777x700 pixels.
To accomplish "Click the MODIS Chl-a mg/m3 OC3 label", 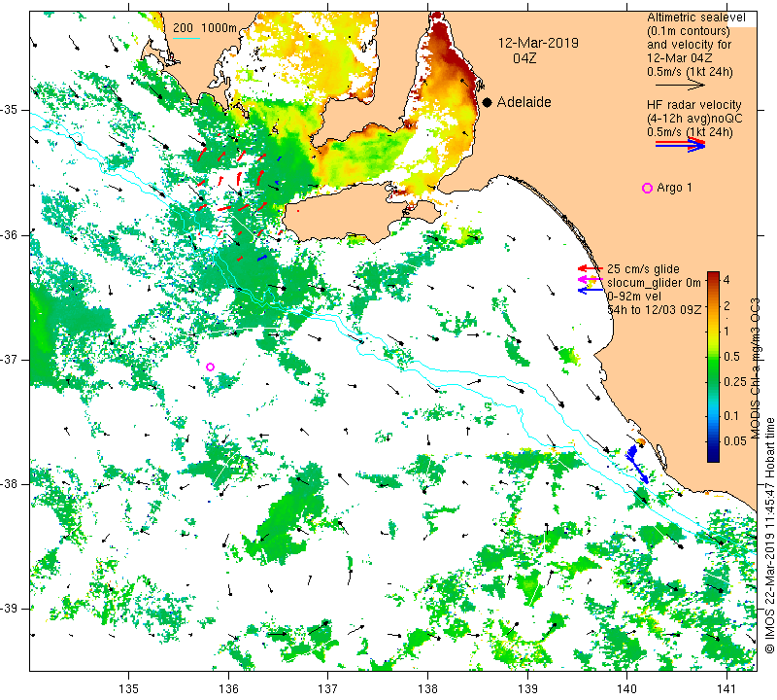I will [x=756, y=368].
